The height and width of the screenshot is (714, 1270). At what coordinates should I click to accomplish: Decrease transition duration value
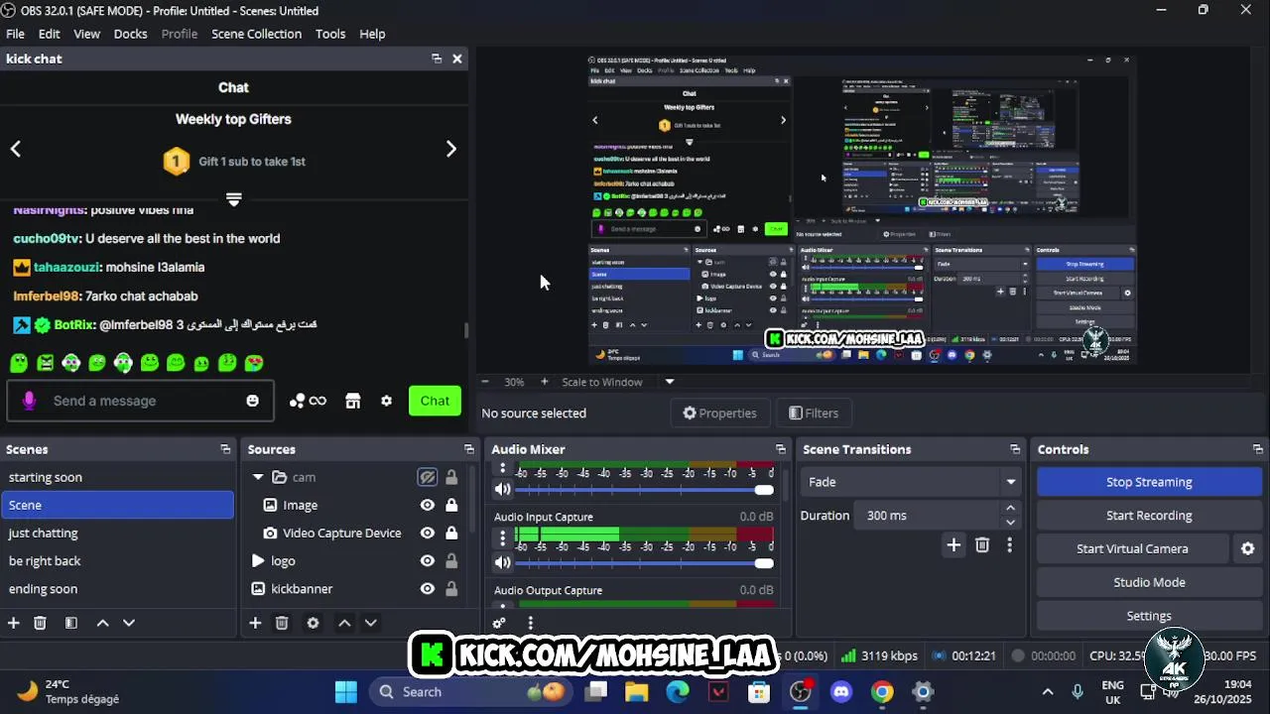(1010, 523)
